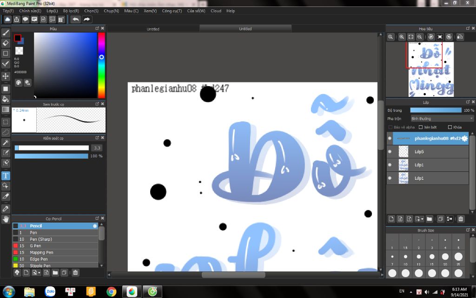Open the Tệp(F) menu

coord(8,11)
